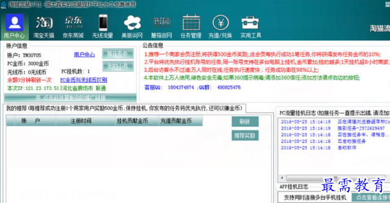Click the PC挂机数: 1 text
Viewport: 390px width, 203px height.
(76, 72)
